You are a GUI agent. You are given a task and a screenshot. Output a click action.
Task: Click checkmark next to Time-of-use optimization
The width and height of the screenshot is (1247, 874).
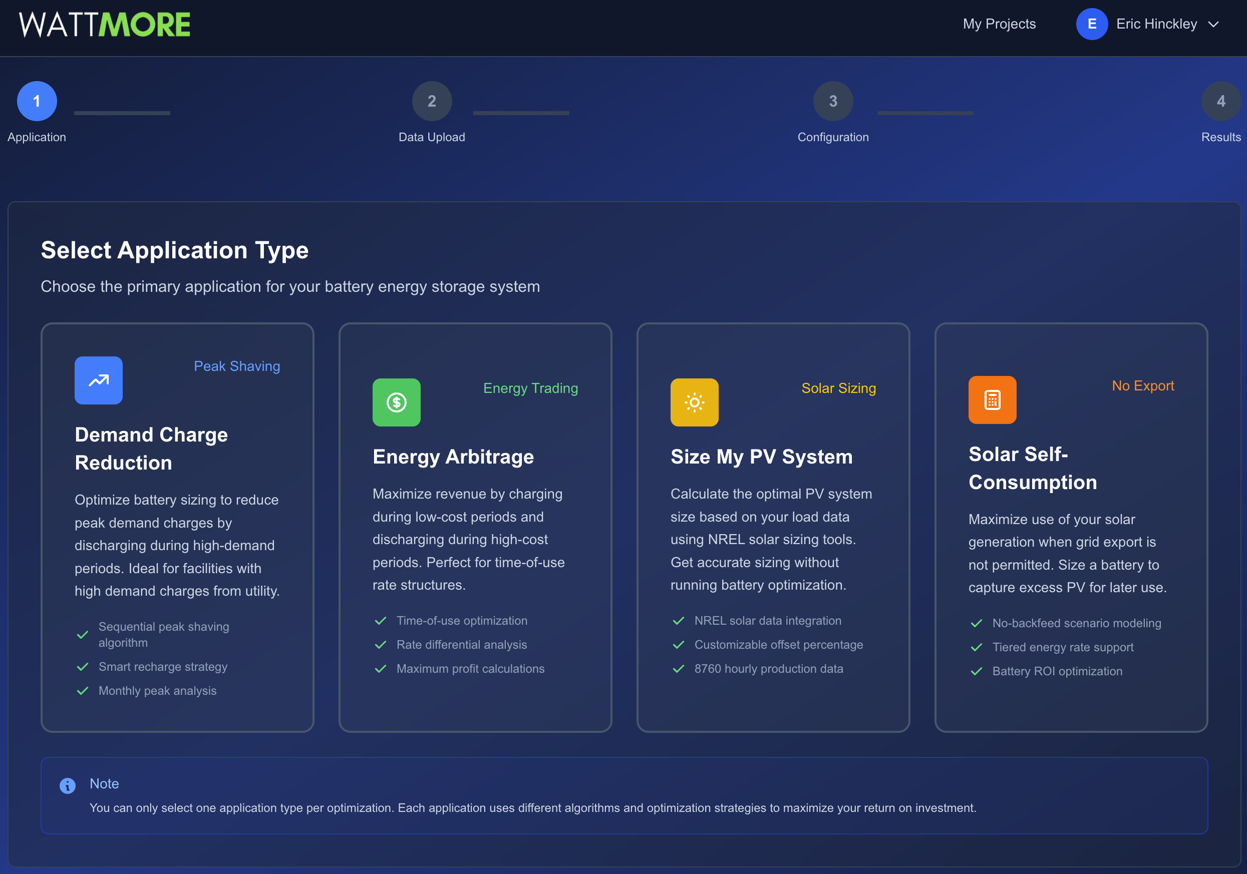381,621
